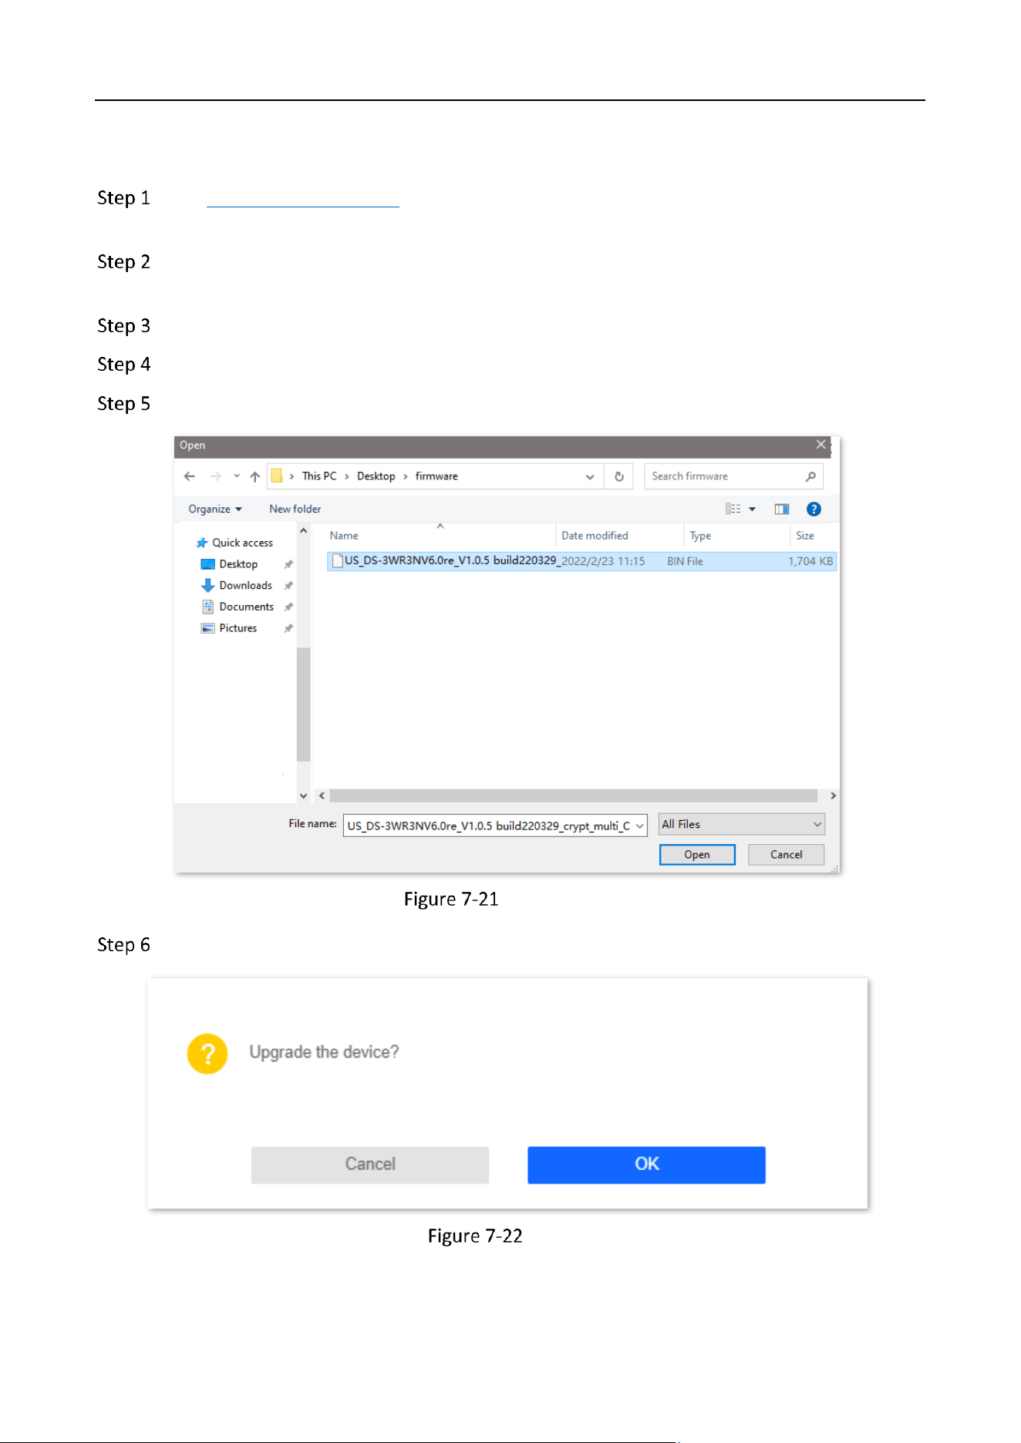Unpin Pictures using its pin icon
Image resolution: width=1021 pixels, height=1443 pixels.
click(288, 628)
